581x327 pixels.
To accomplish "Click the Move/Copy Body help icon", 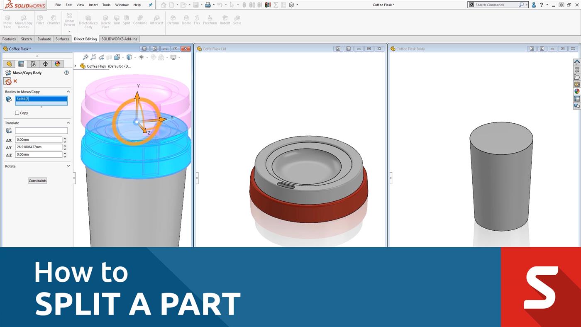I will point(66,73).
